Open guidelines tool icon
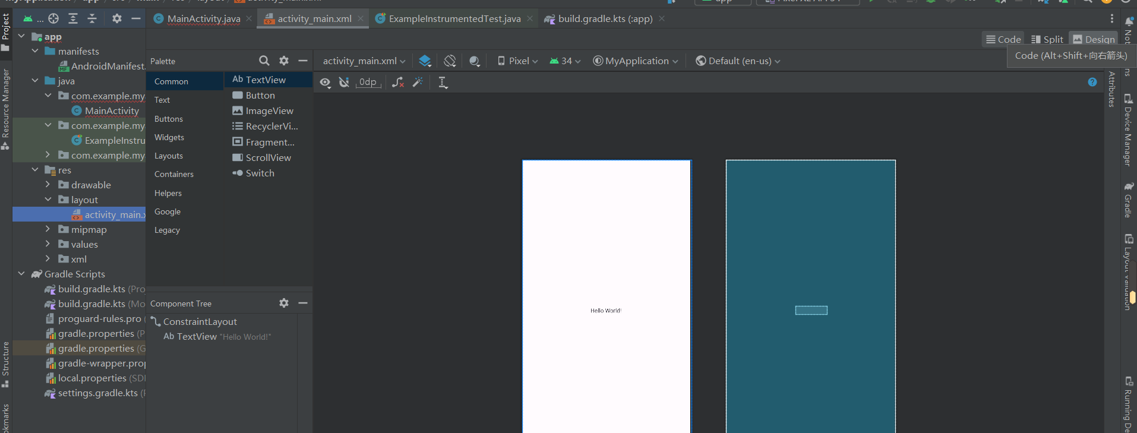 pyautogui.click(x=443, y=83)
